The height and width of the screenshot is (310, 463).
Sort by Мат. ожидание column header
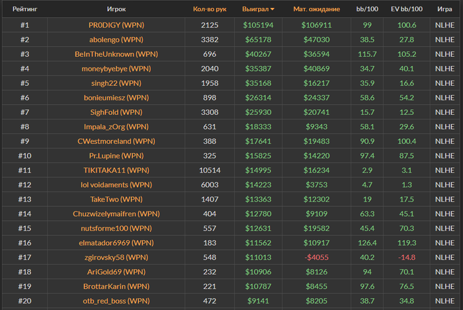(x=316, y=10)
